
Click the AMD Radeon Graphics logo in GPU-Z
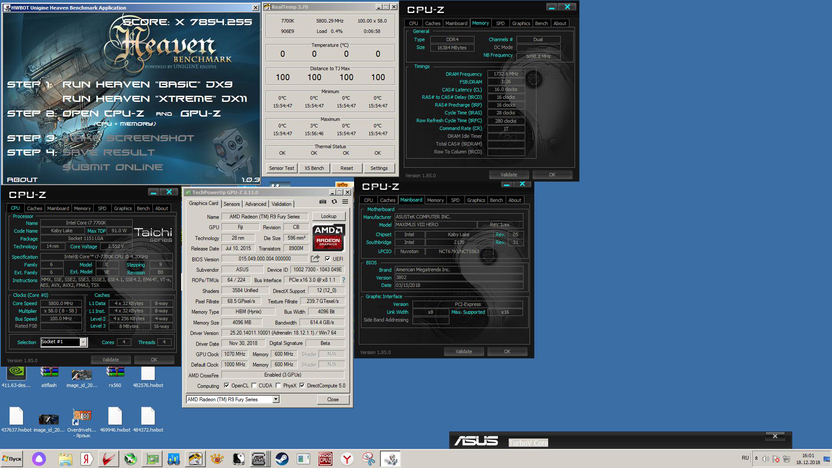tap(328, 237)
